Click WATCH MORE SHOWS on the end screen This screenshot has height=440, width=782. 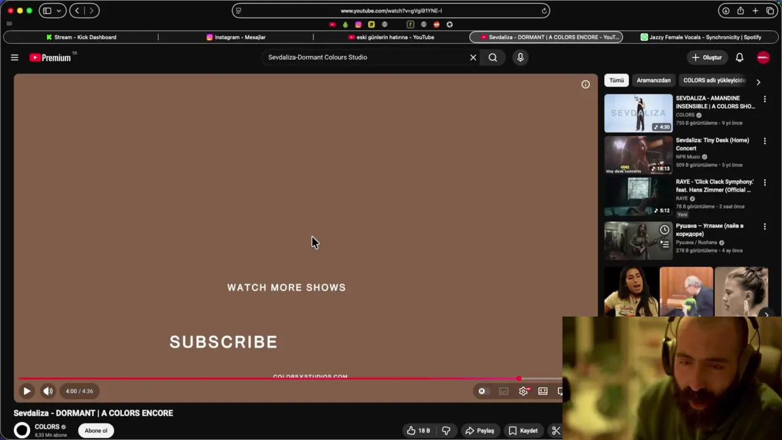coord(287,287)
